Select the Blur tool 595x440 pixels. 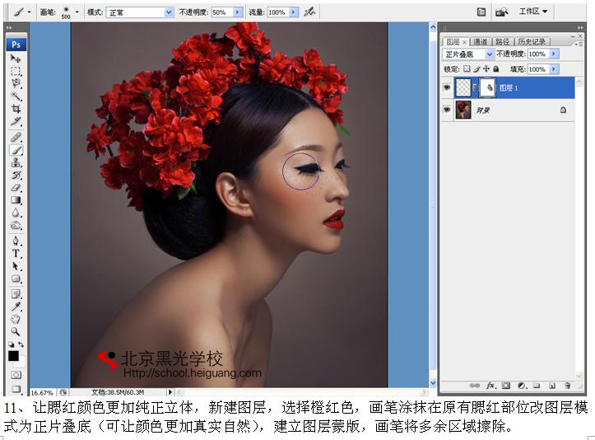tap(16, 213)
